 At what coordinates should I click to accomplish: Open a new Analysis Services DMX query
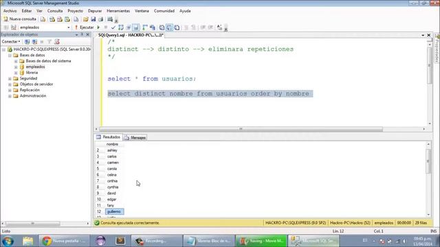(x=60, y=19)
